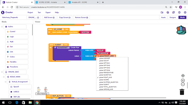Click Remove Screen button
The height and width of the screenshot is (105, 188).
81,17
